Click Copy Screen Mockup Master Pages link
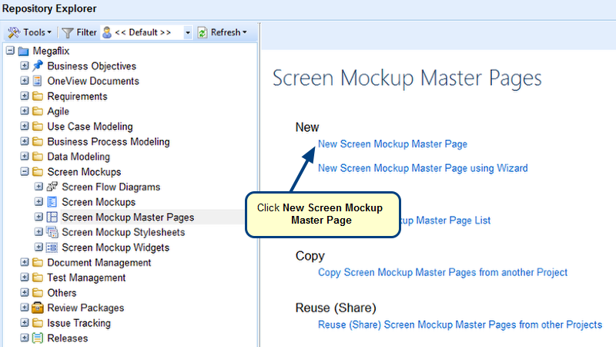This screenshot has width=616, height=347. point(442,272)
